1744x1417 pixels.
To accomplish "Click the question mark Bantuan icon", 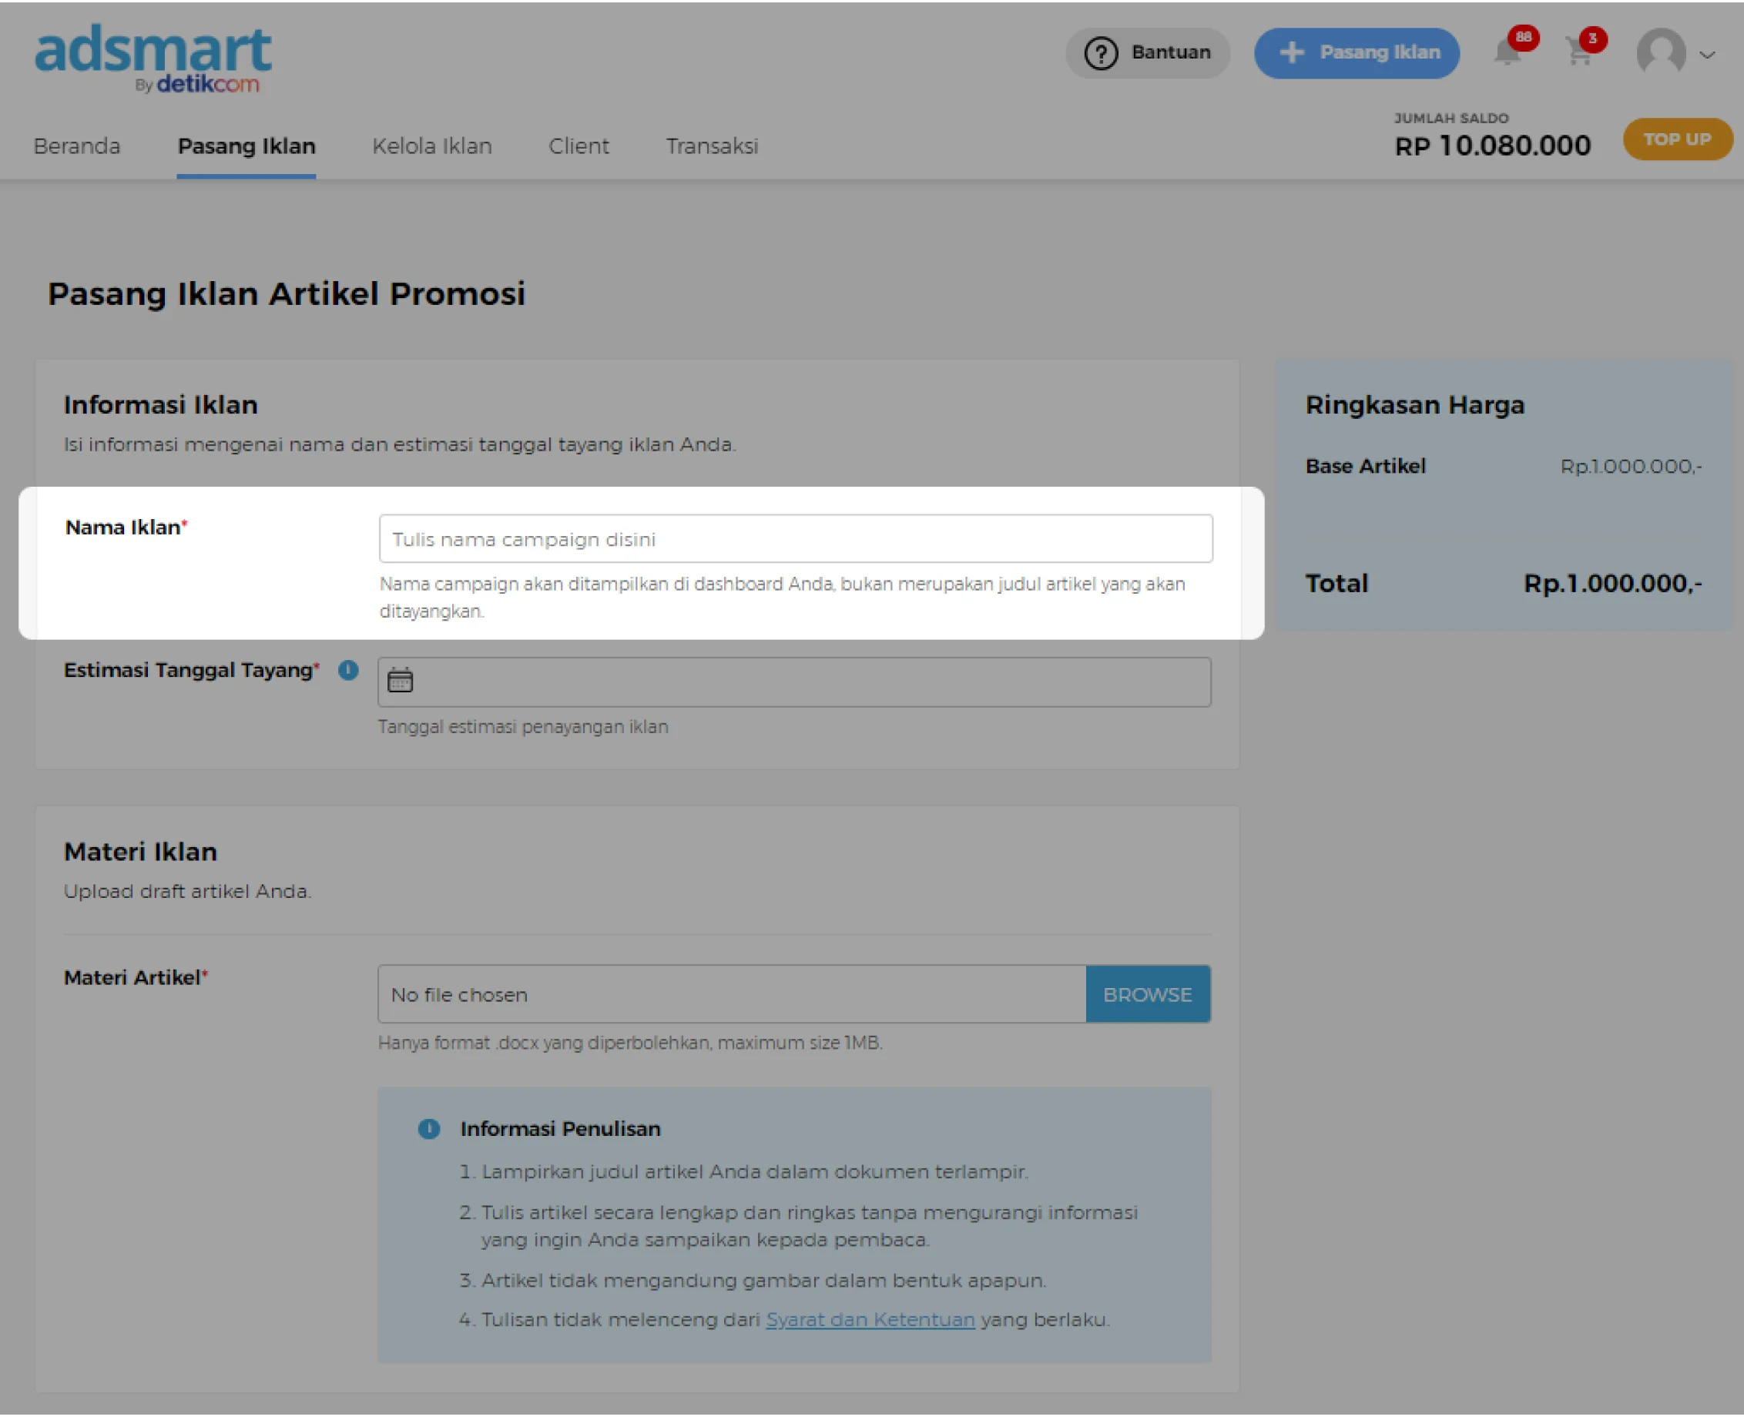I will tap(1101, 53).
